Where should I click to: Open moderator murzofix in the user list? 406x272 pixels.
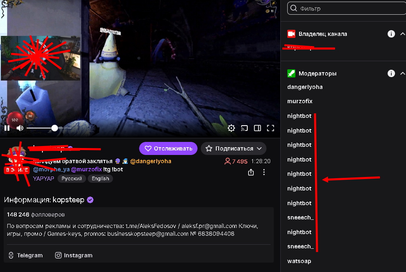tap(300, 101)
